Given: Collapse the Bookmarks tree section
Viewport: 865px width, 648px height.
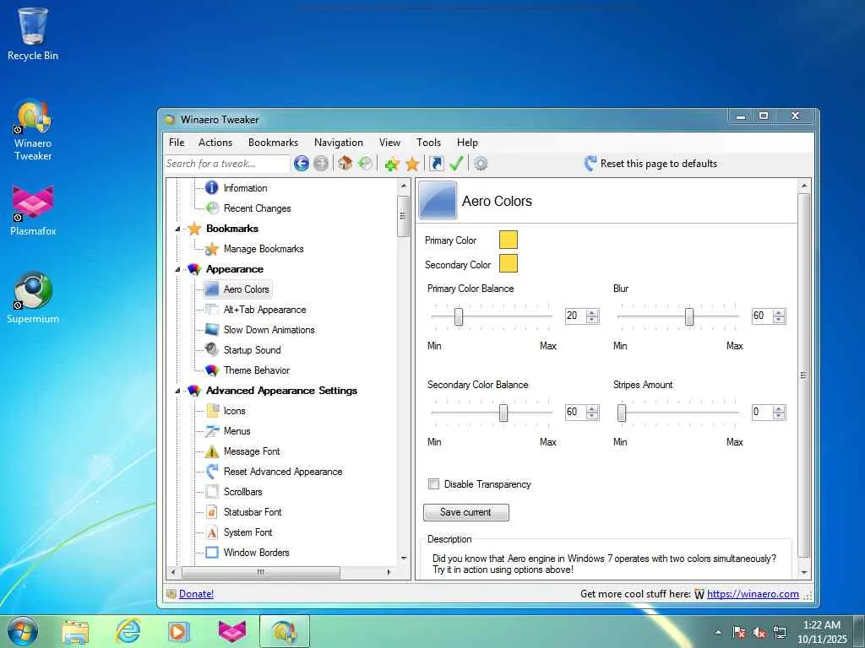Looking at the screenshot, I should pos(177,229).
